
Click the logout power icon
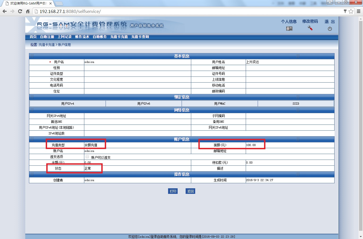(x=330, y=29)
